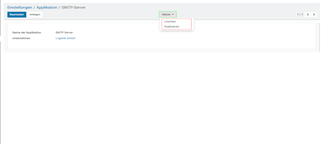Image resolution: width=323 pixels, height=144 pixels.
Task: Click the SMTP-Server breadcrumb title
Action: click(x=74, y=7)
